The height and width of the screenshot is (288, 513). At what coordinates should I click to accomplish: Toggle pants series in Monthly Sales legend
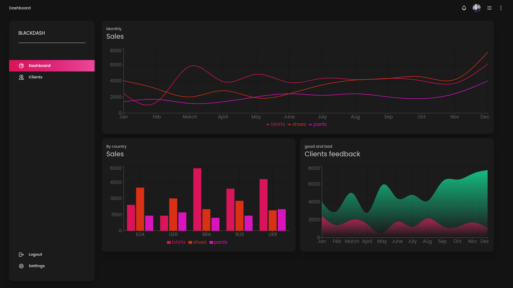(317, 124)
